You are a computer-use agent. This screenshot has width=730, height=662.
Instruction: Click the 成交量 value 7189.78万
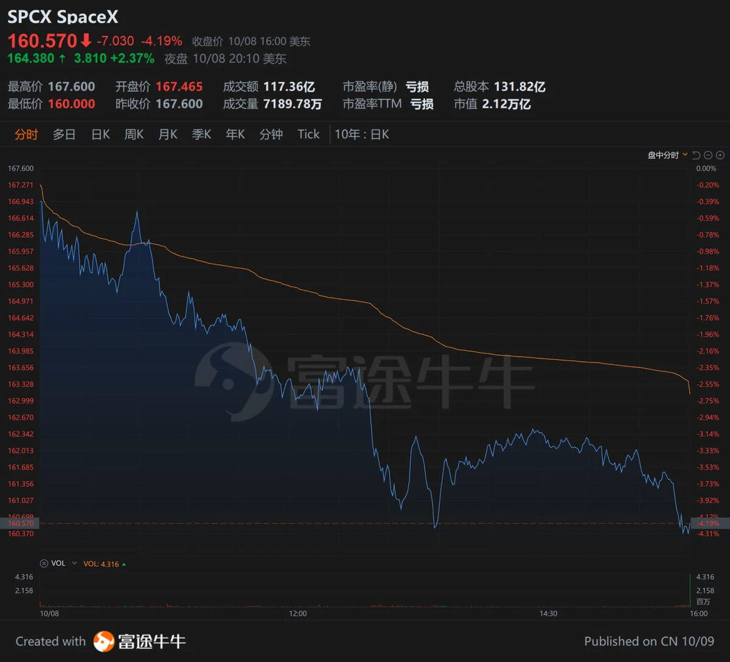click(293, 104)
